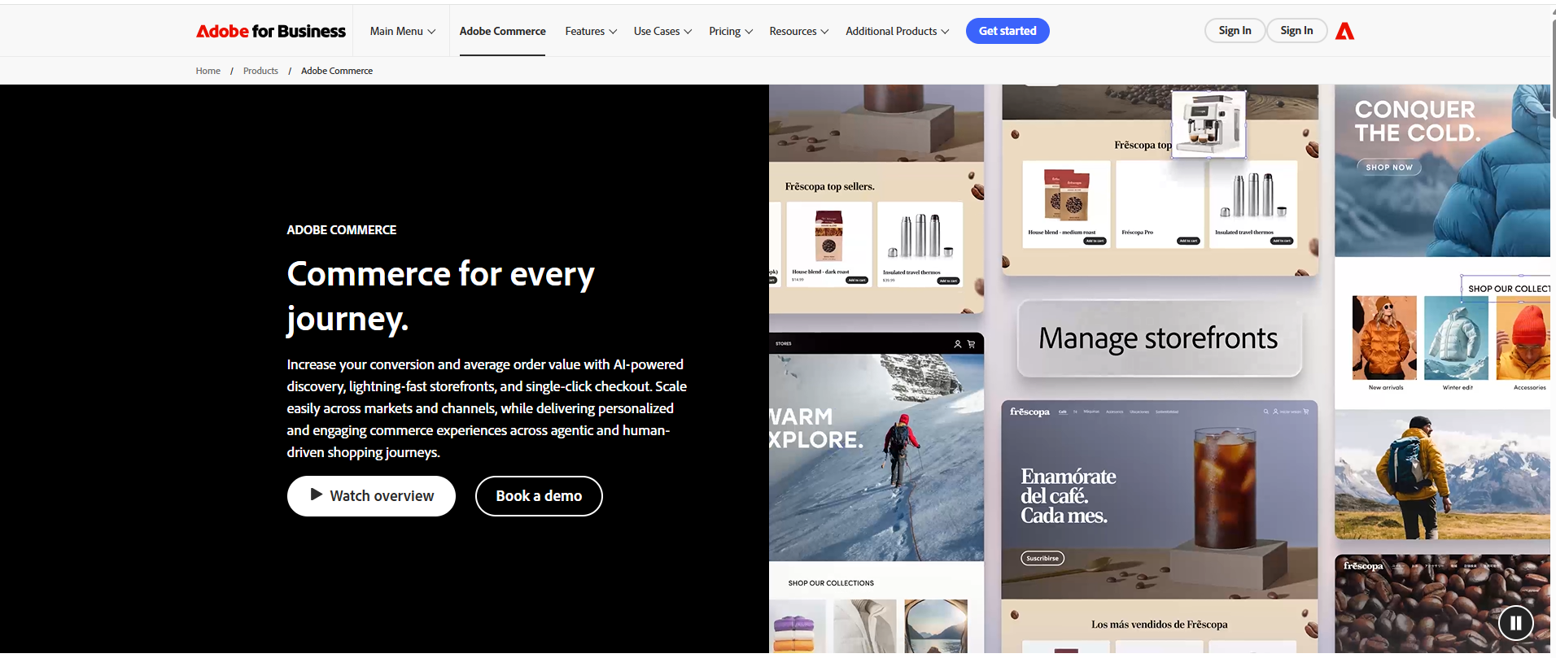This screenshot has width=1556, height=658.
Task: Click the SHOP OUR COLLECTIONS heading
Action: pyautogui.click(x=831, y=583)
